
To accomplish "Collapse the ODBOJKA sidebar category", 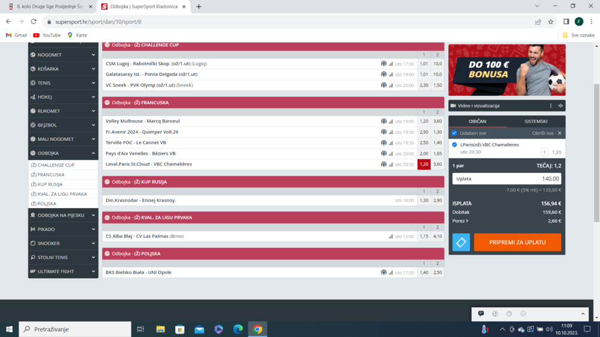I will 63,154.
